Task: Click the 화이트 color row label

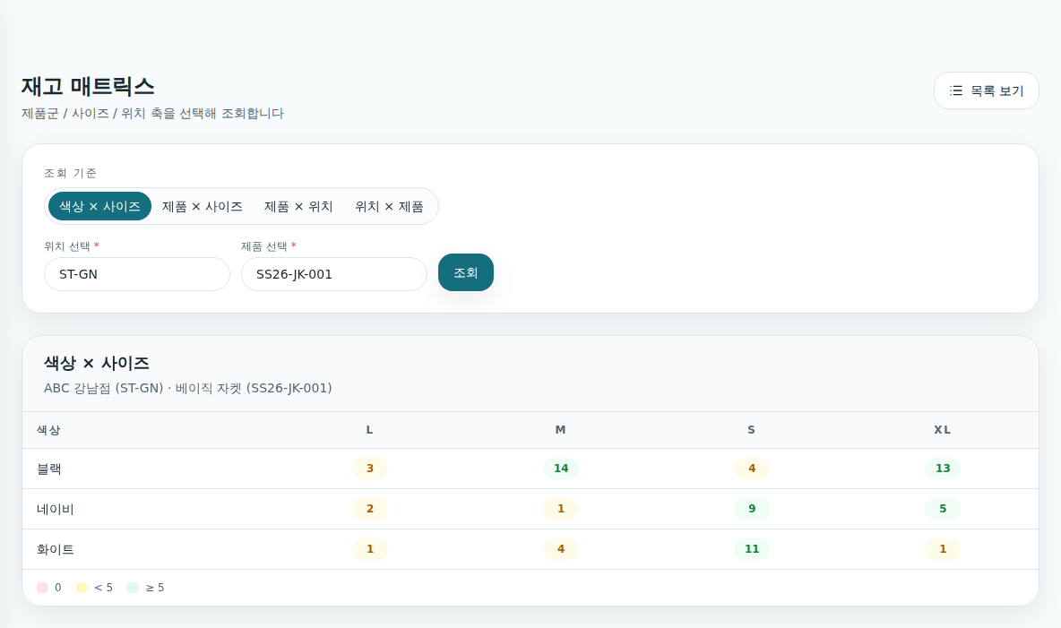Action: [55, 549]
